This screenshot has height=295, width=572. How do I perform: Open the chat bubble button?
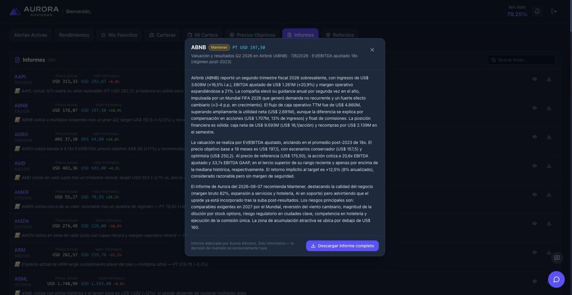click(x=556, y=279)
